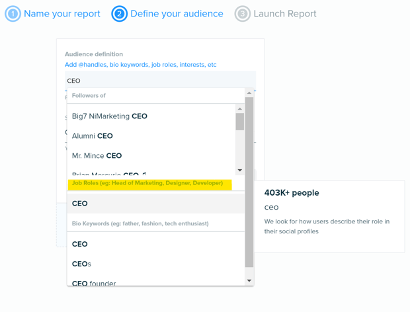410x312 pixels.
Task: Choose CEOs bio keyword suggestion
Action: (156, 264)
